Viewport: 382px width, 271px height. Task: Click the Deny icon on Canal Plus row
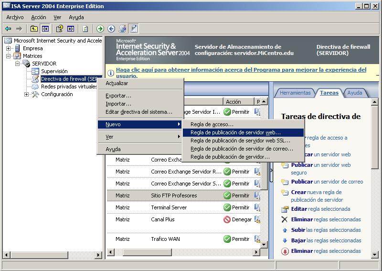tap(227, 219)
